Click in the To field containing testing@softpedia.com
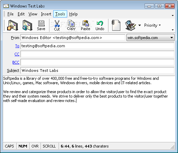 coord(97,46)
